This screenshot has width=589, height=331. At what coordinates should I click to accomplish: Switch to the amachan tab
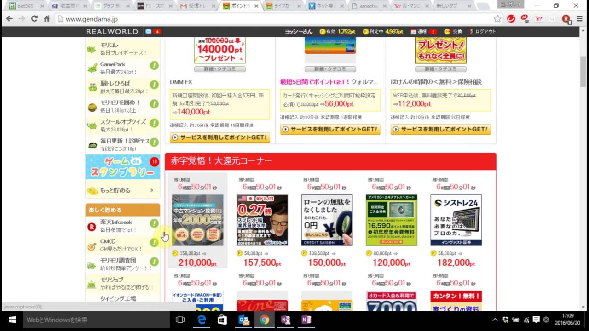click(370, 6)
